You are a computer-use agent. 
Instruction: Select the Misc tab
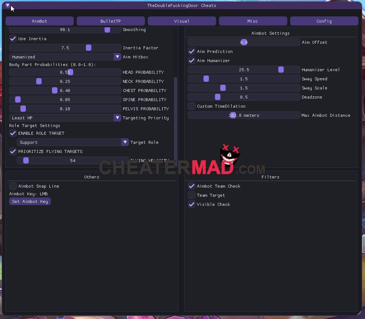point(253,21)
